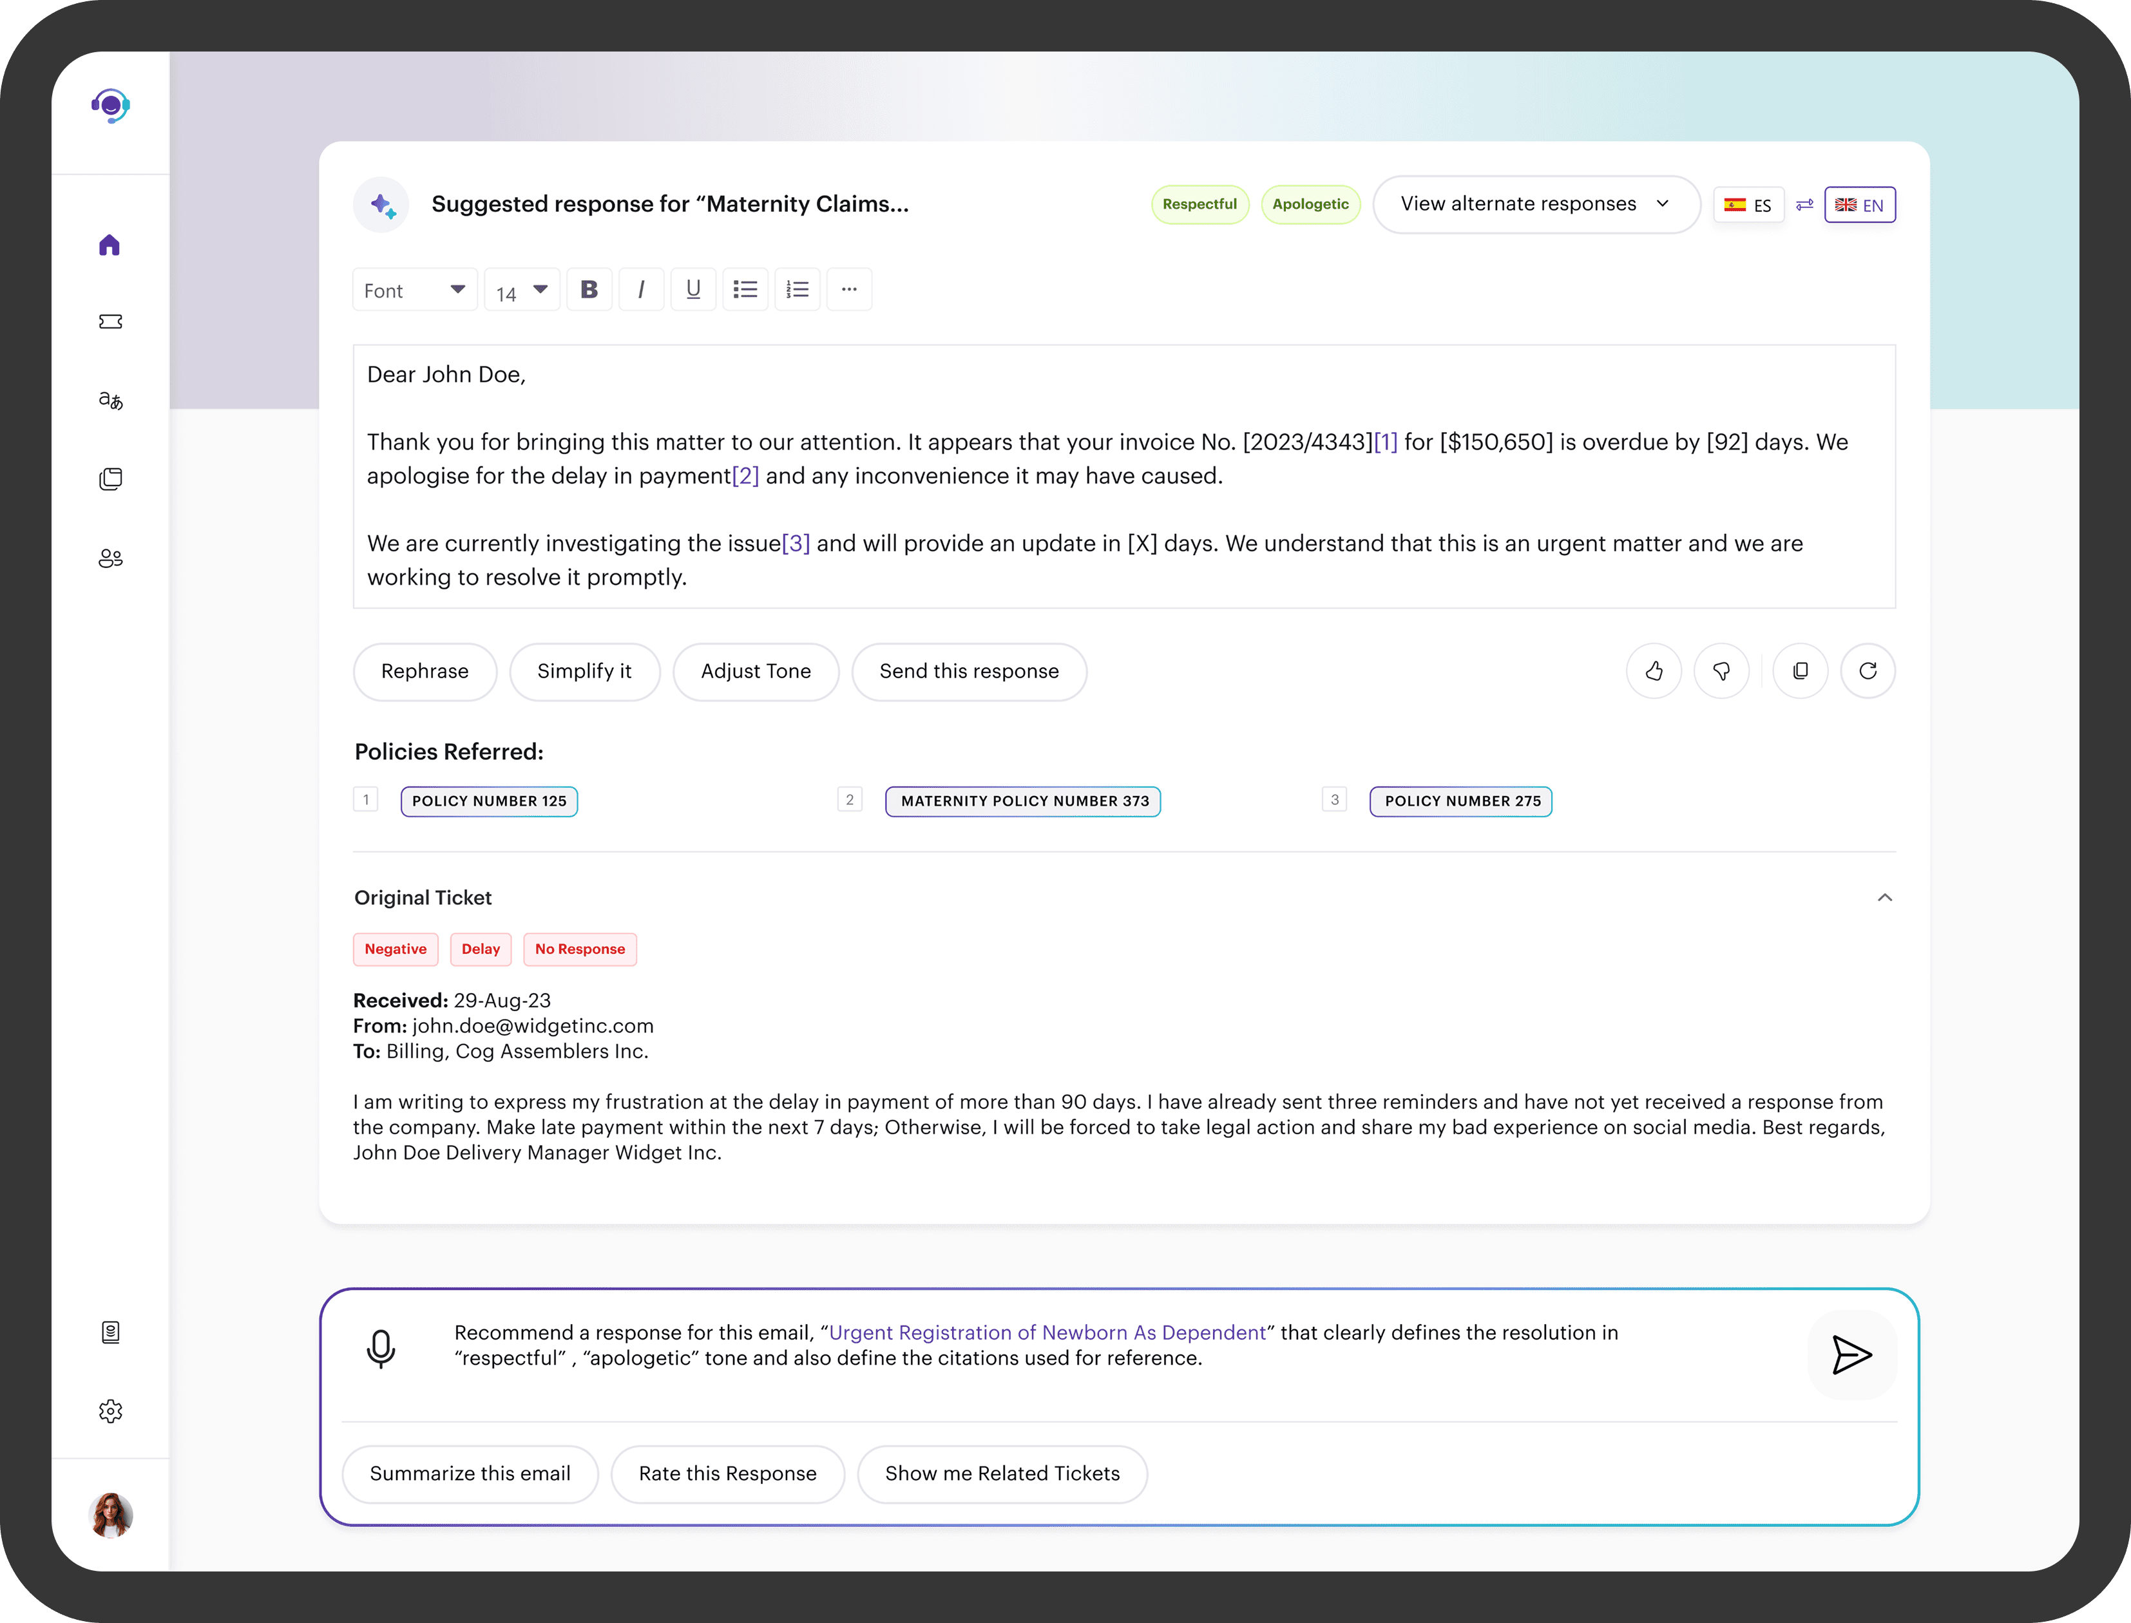
Task: Send the prompt with paper plane icon
Action: pyautogui.click(x=1851, y=1354)
